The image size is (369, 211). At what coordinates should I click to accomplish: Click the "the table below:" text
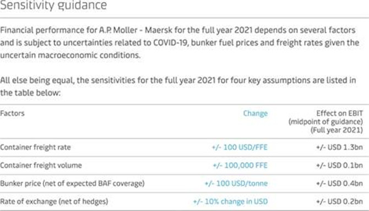coord(30,93)
